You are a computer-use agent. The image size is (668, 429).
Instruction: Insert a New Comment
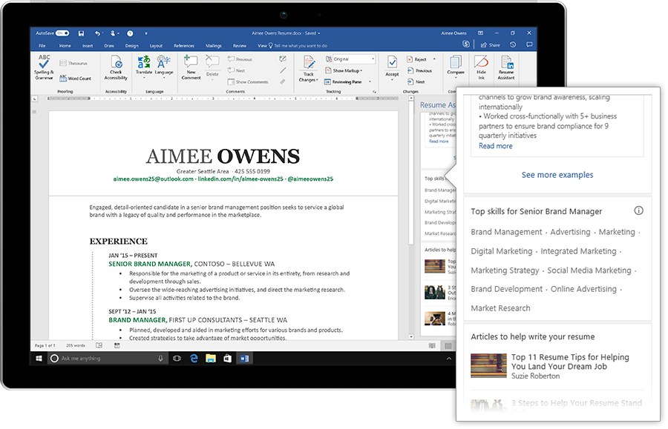[189, 69]
